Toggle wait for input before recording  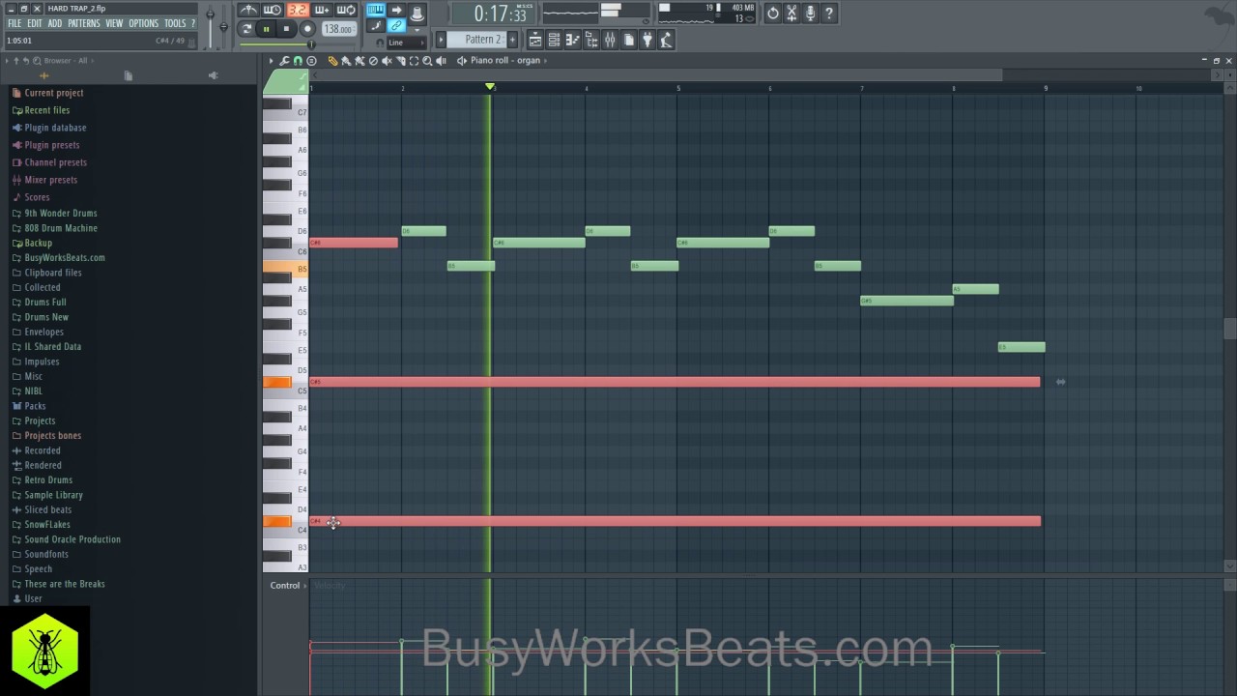(x=273, y=11)
